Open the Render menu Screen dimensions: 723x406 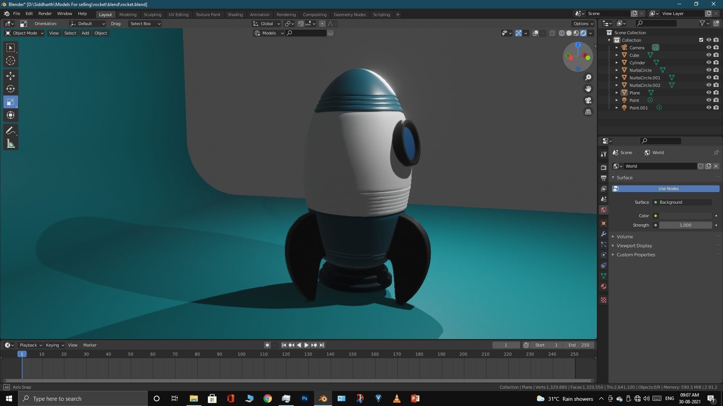[45, 14]
